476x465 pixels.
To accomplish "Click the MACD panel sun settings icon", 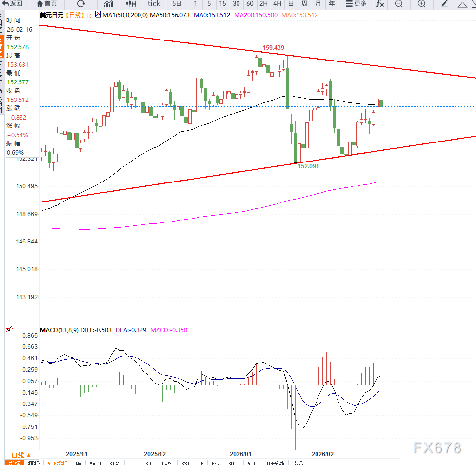I will pyautogui.click(x=9, y=330).
